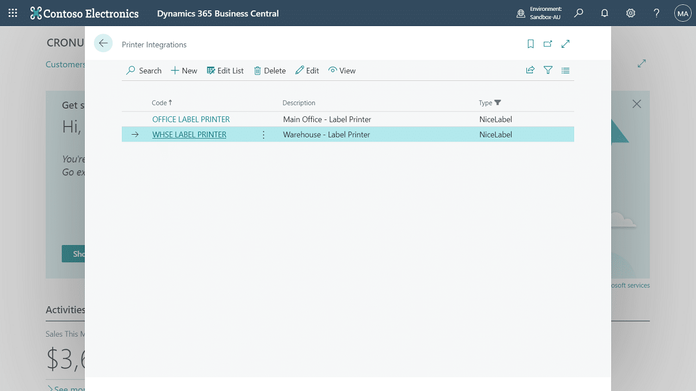Switch list layout view icon
696x391 pixels.
565,70
